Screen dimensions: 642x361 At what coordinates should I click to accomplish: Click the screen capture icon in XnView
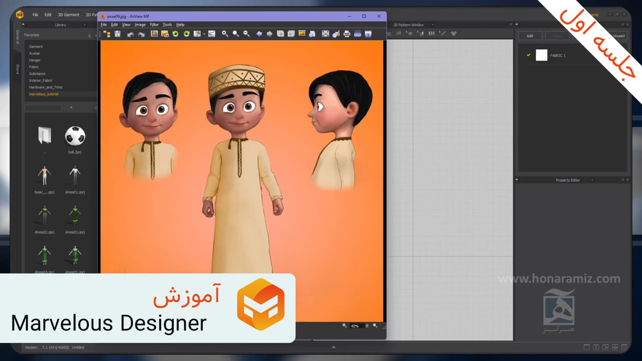click(x=368, y=34)
